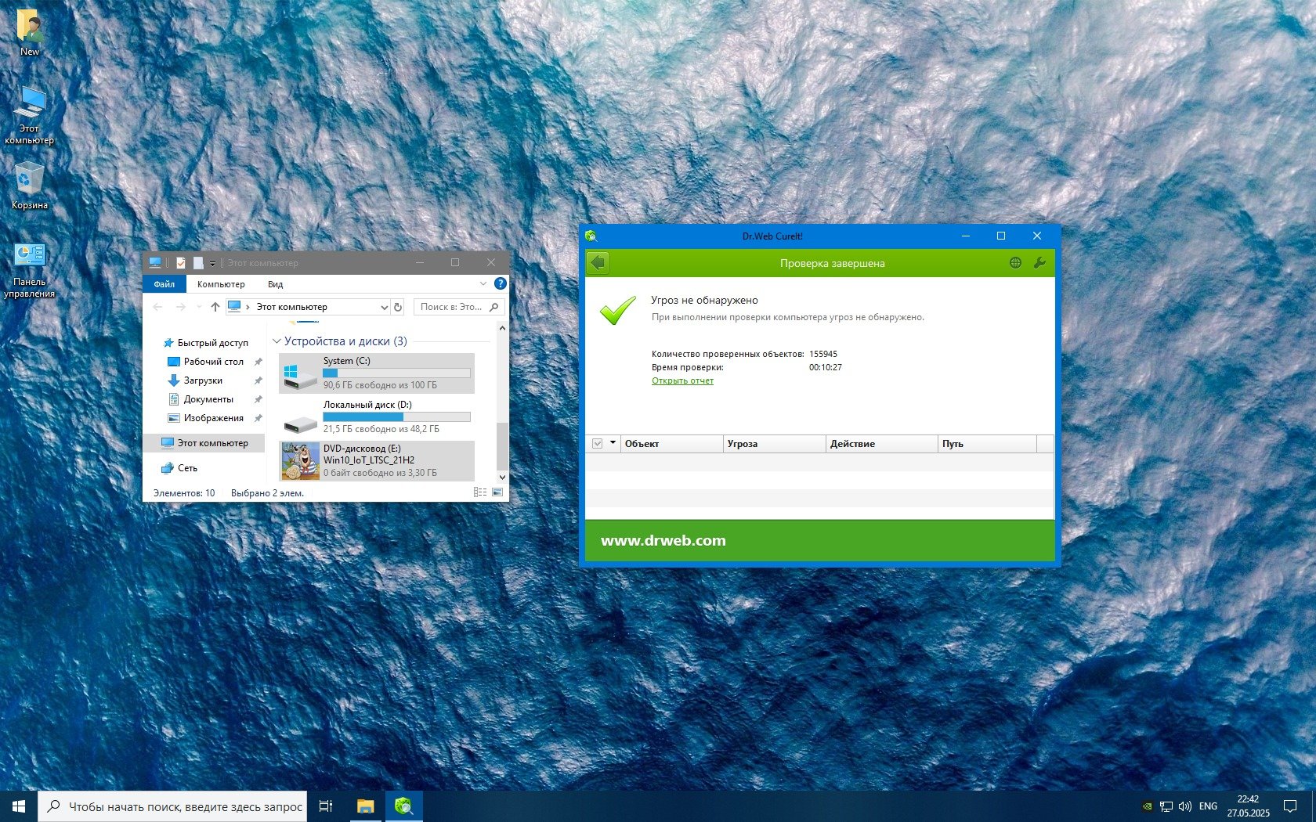The height and width of the screenshot is (822, 1316).
Task: Switch to details view in Explorer
Action: coord(479,492)
